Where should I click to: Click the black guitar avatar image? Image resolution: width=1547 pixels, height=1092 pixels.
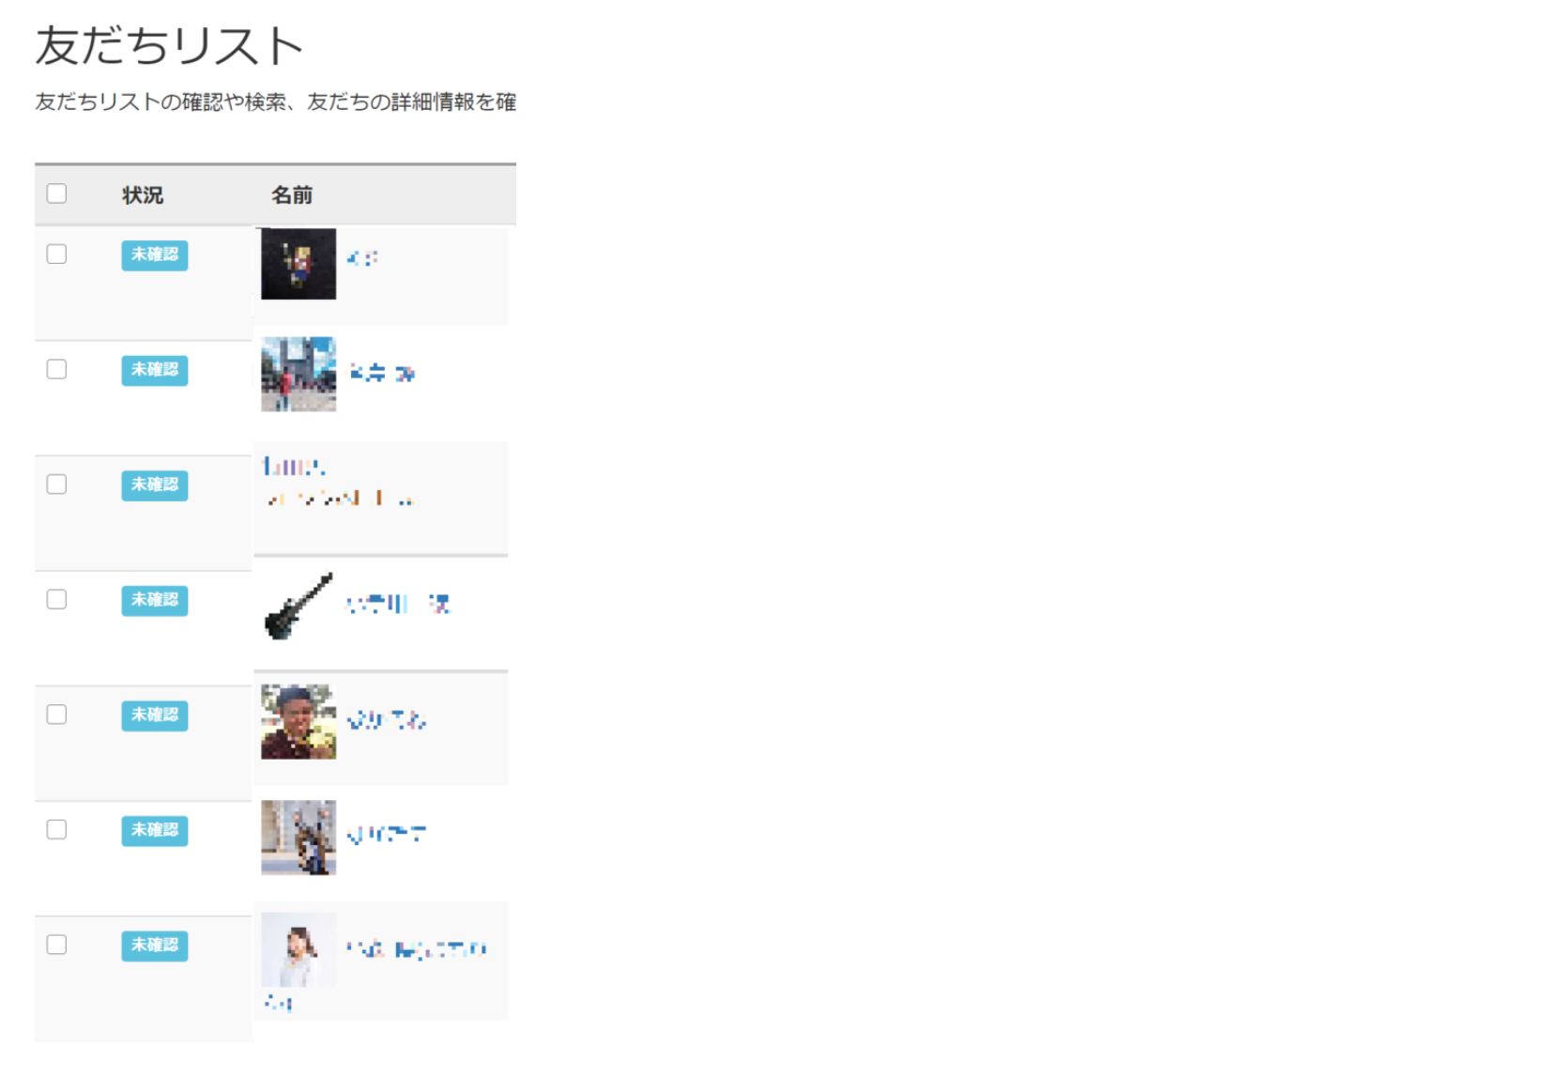[299, 606]
